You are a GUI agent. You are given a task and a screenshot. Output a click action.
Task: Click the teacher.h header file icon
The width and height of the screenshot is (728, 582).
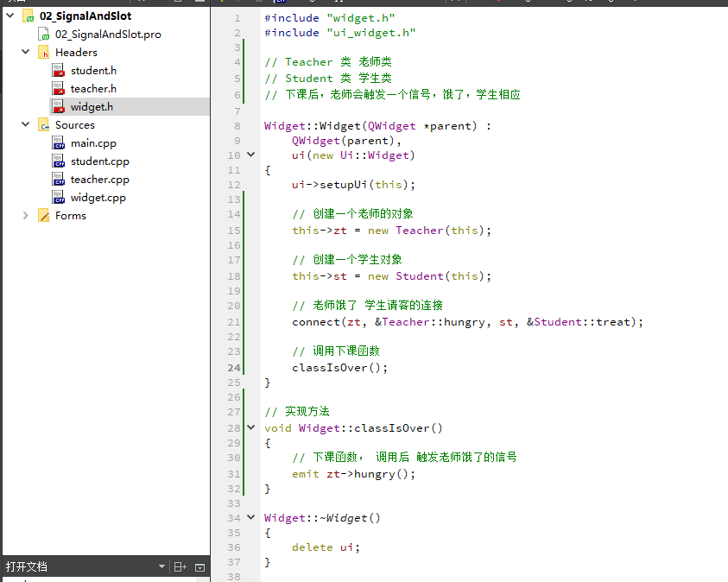(59, 89)
